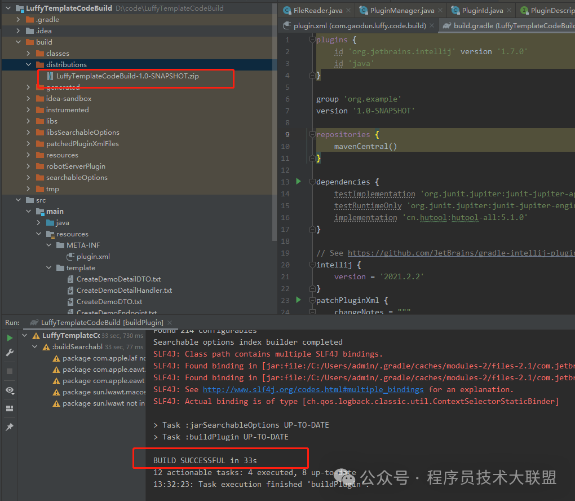Collapse the META-INF folder

(49, 245)
